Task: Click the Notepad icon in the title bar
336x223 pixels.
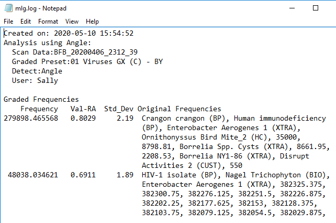Action: 8,8
